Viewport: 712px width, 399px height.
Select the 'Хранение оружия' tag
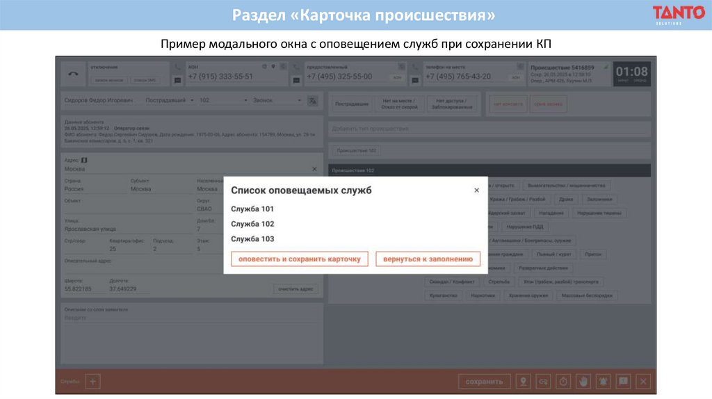(528, 295)
